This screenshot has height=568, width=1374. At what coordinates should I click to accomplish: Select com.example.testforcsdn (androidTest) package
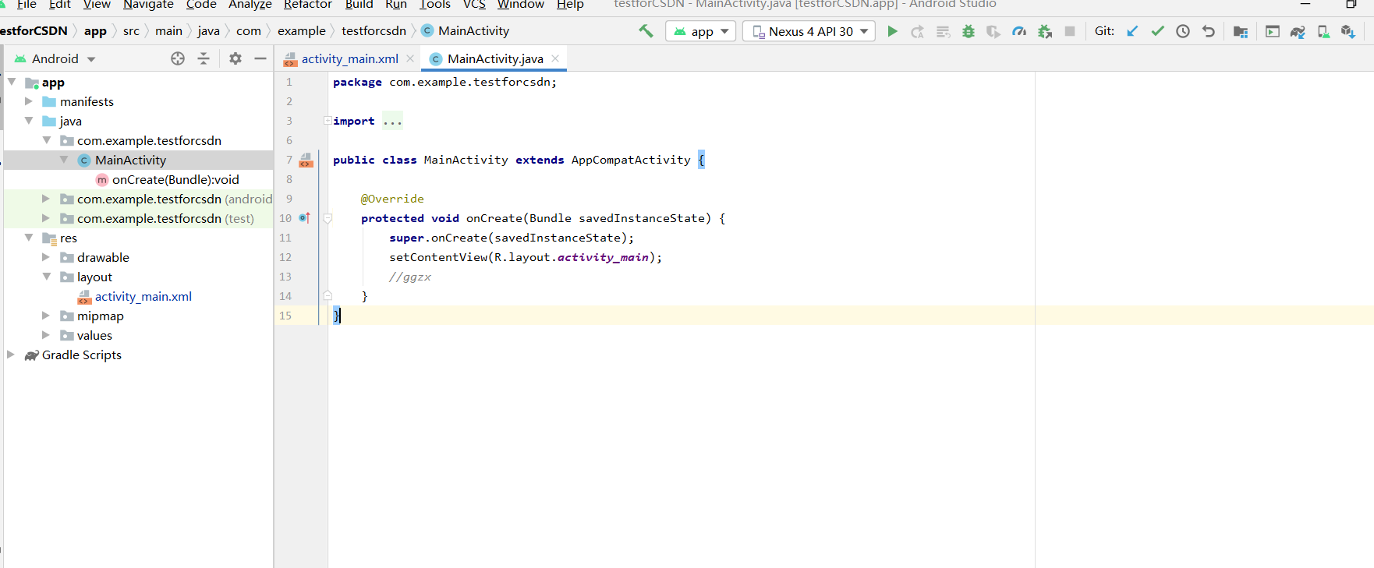pyautogui.click(x=175, y=199)
